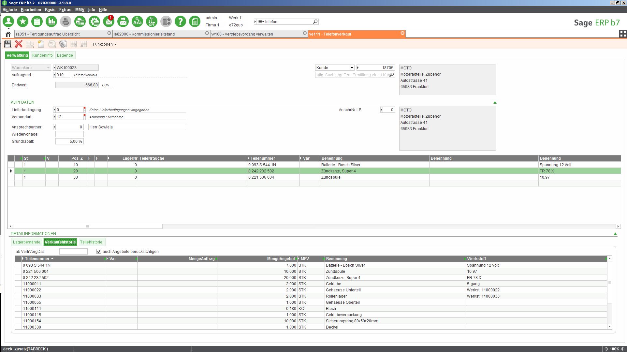Expand the Funktionen dropdown menu
The width and height of the screenshot is (627, 352).
coord(105,44)
